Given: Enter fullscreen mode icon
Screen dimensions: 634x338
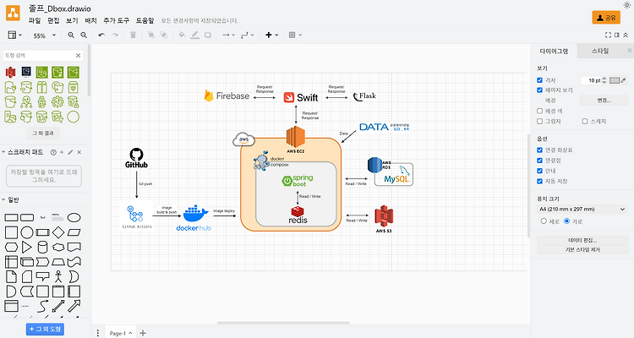Looking at the screenshot, I should click(608, 35).
